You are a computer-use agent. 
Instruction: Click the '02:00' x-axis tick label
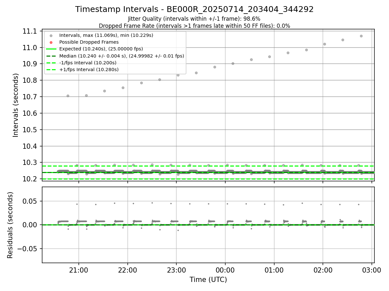[323, 270]
